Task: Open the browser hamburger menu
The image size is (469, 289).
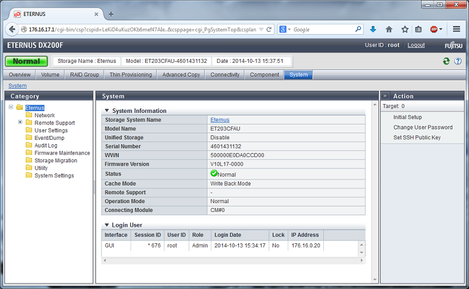Action: coord(456,29)
